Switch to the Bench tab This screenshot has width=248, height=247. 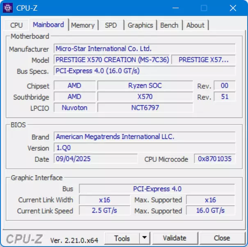(169, 25)
